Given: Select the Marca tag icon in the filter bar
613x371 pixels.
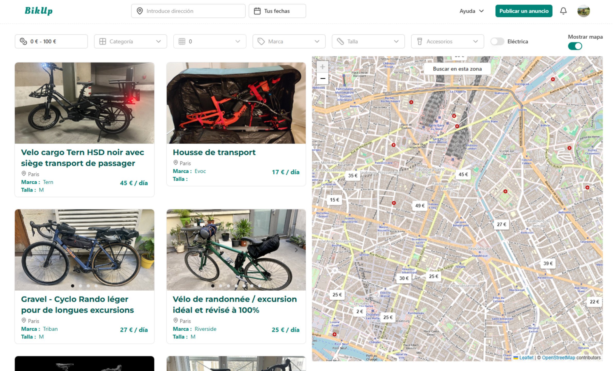Looking at the screenshot, I should coord(262,41).
